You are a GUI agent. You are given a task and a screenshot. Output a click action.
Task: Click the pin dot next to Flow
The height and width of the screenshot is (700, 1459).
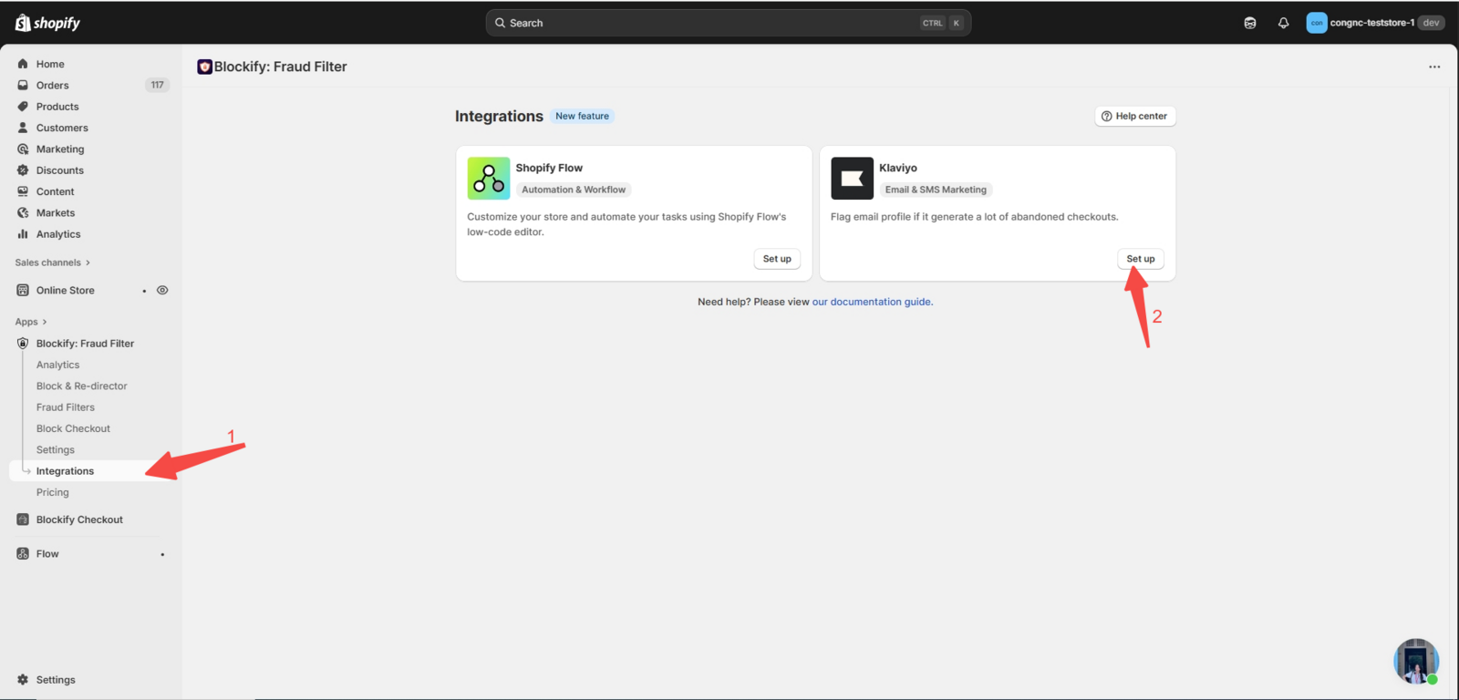(x=162, y=554)
